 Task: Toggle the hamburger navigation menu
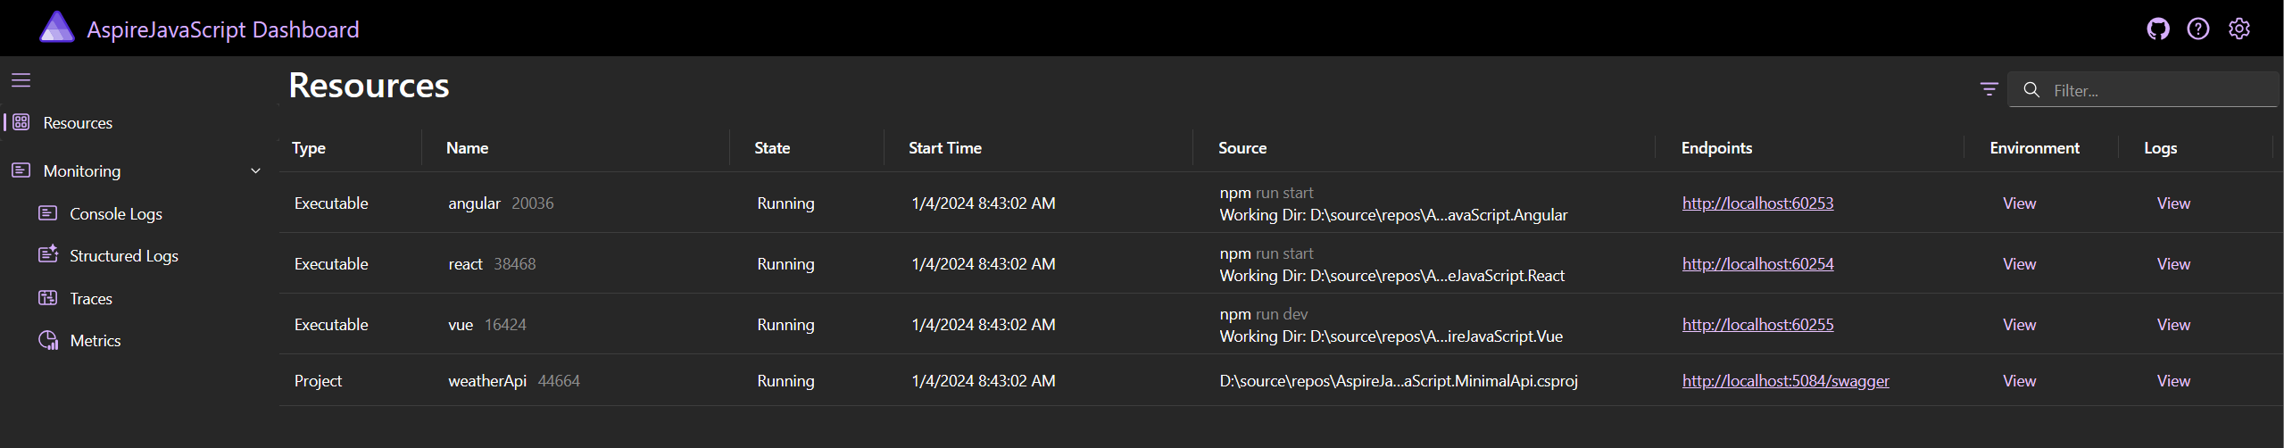[x=21, y=80]
